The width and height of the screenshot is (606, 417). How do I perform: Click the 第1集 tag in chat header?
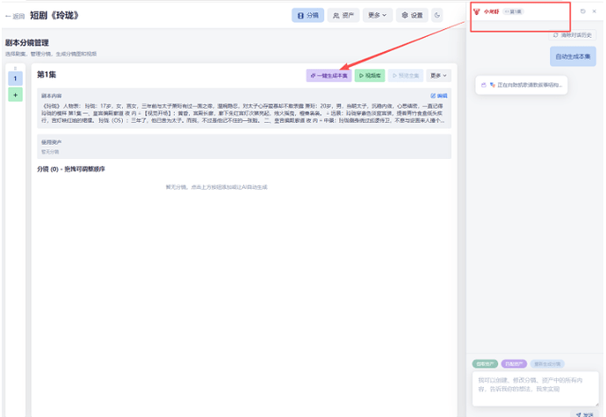click(513, 11)
